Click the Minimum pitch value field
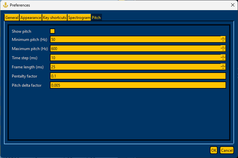 pos(135,39)
